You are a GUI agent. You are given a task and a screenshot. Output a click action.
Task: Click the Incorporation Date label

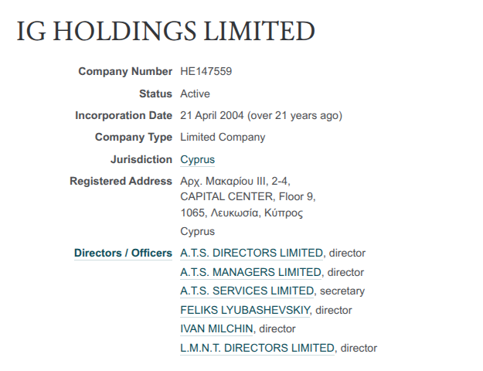click(124, 116)
